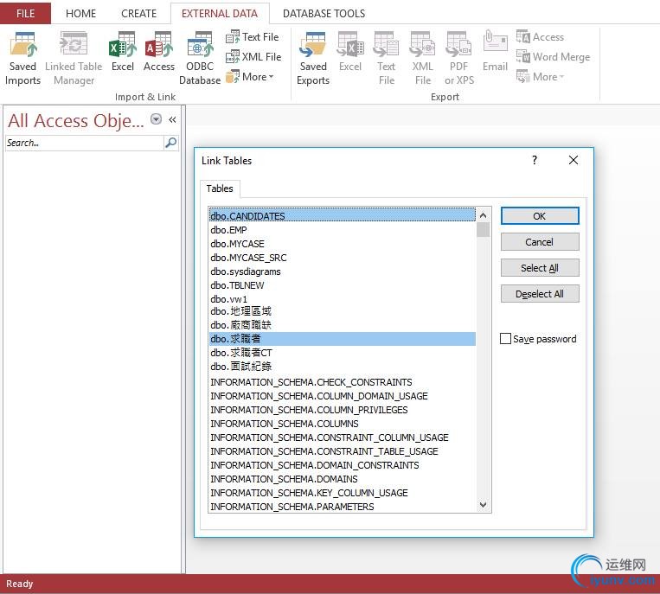Select INFORMATION_SCHEMA.KEY_COLUMN_USAGE entry

343,493
